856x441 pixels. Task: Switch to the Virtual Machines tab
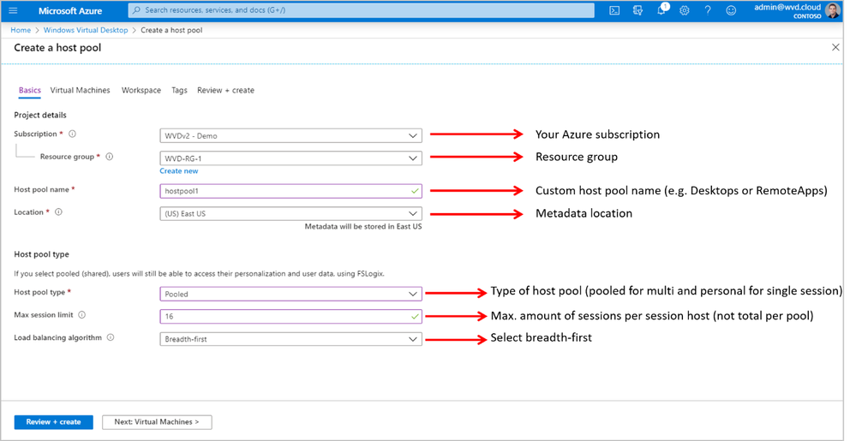pos(81,91)
